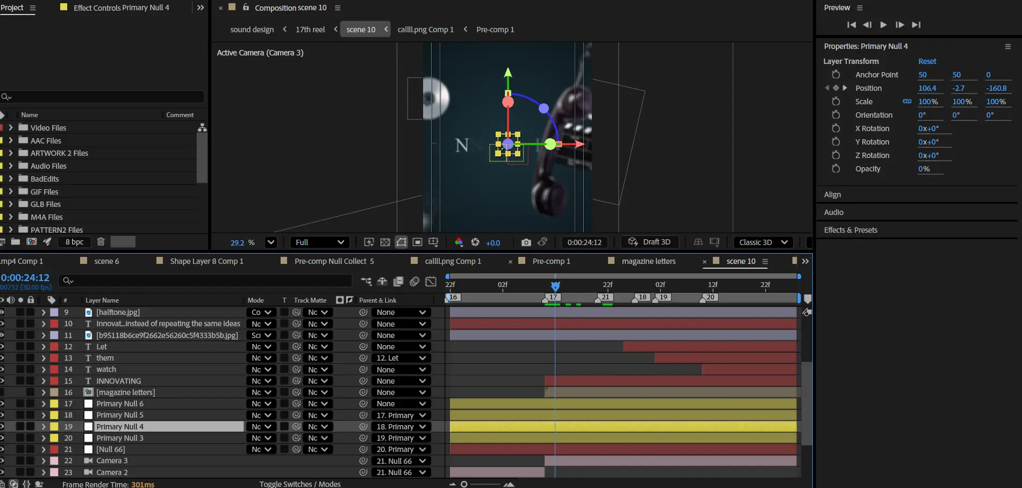Viewport: 1022px width, 488px height.
Task: Enable Motion Blur switch in timeline toolbar
Action: (414, 281)
